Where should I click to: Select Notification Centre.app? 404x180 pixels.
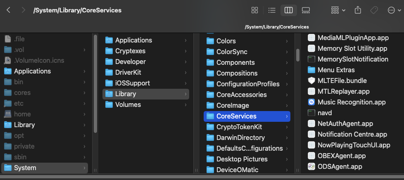(x=352, y=134)
